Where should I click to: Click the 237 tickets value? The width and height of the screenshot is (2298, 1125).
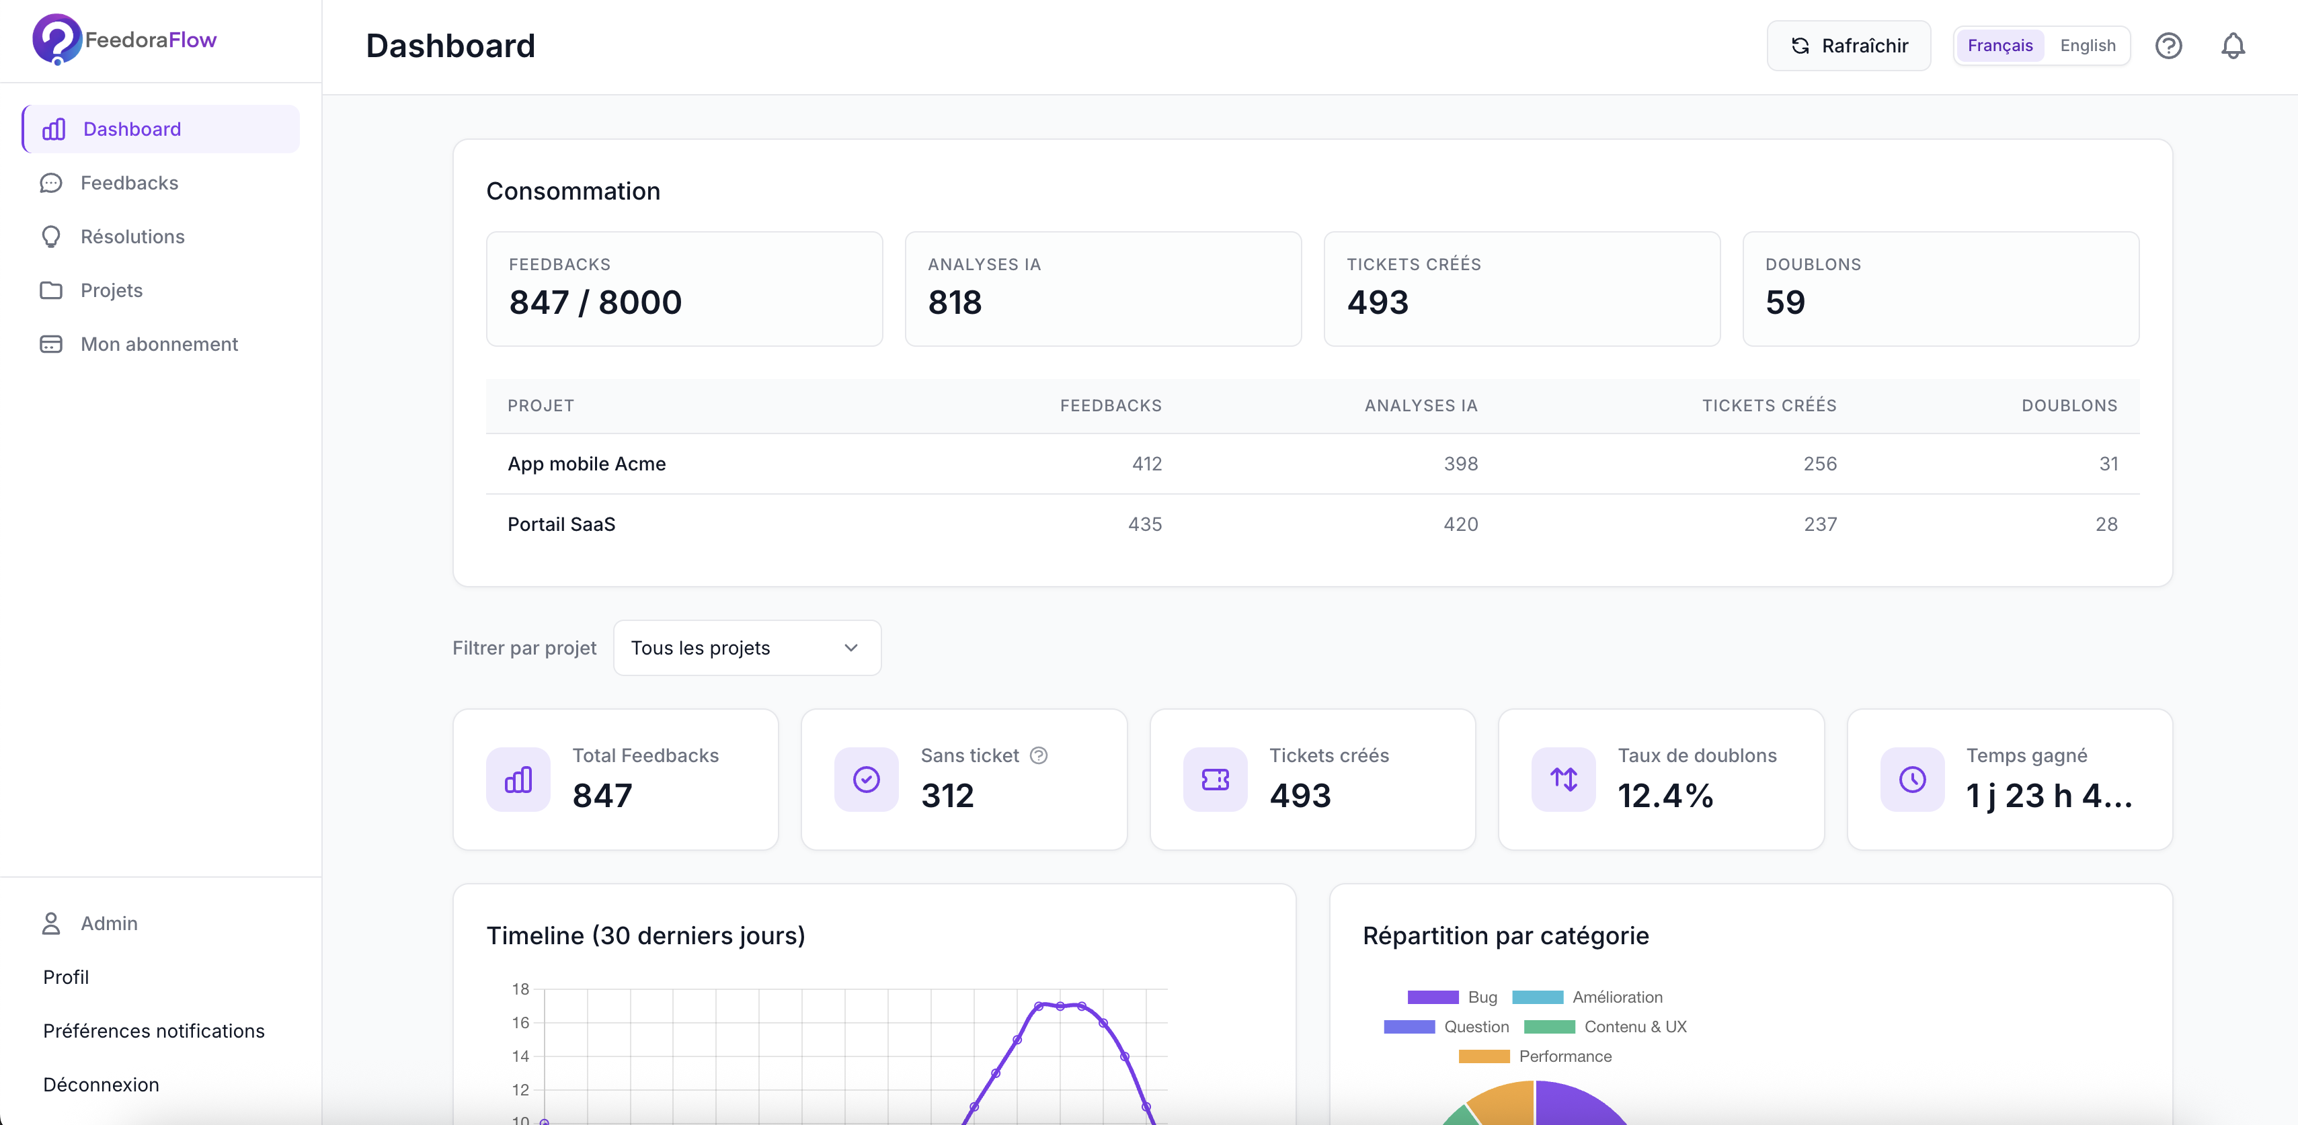click(1820, 524)
